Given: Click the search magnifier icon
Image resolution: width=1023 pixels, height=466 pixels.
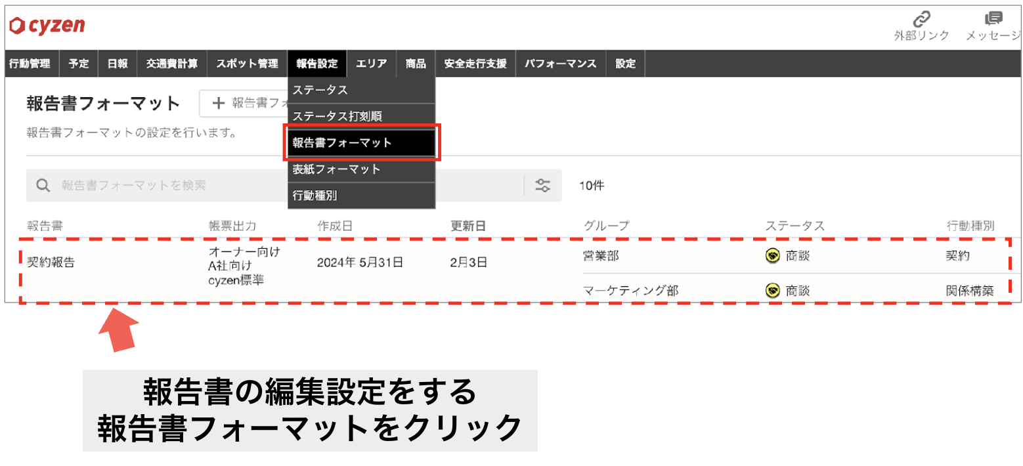Looking at the screenshot, I should pos(43,186).
